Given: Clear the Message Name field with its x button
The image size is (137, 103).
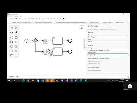Looking at the screenshot, I should tap(127, 55).
